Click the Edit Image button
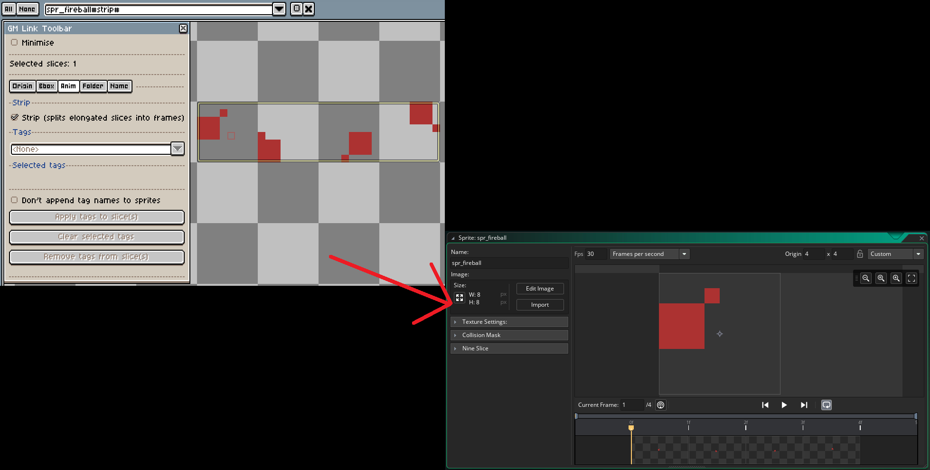Viewport: 930px width, 470px height. click(x=540, y=289)
